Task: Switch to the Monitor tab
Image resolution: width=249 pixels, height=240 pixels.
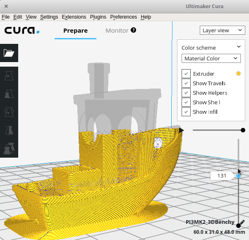Action: click(117, 31)
